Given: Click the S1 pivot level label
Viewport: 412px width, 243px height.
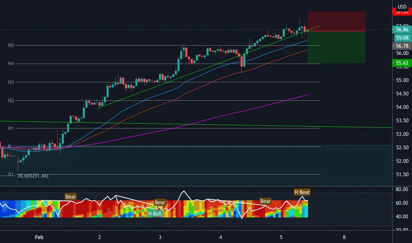Looking at the screenshot, I should (x=11, y=175).
